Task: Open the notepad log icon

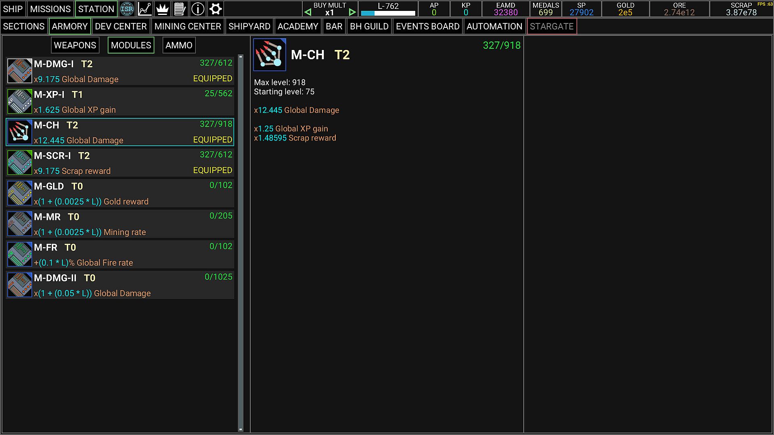Action: [180, 9]
